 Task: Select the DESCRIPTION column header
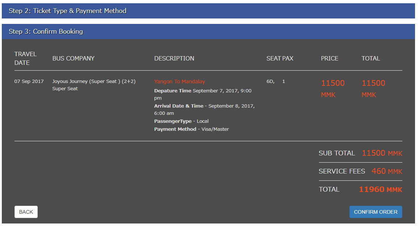tap(174, 58)
